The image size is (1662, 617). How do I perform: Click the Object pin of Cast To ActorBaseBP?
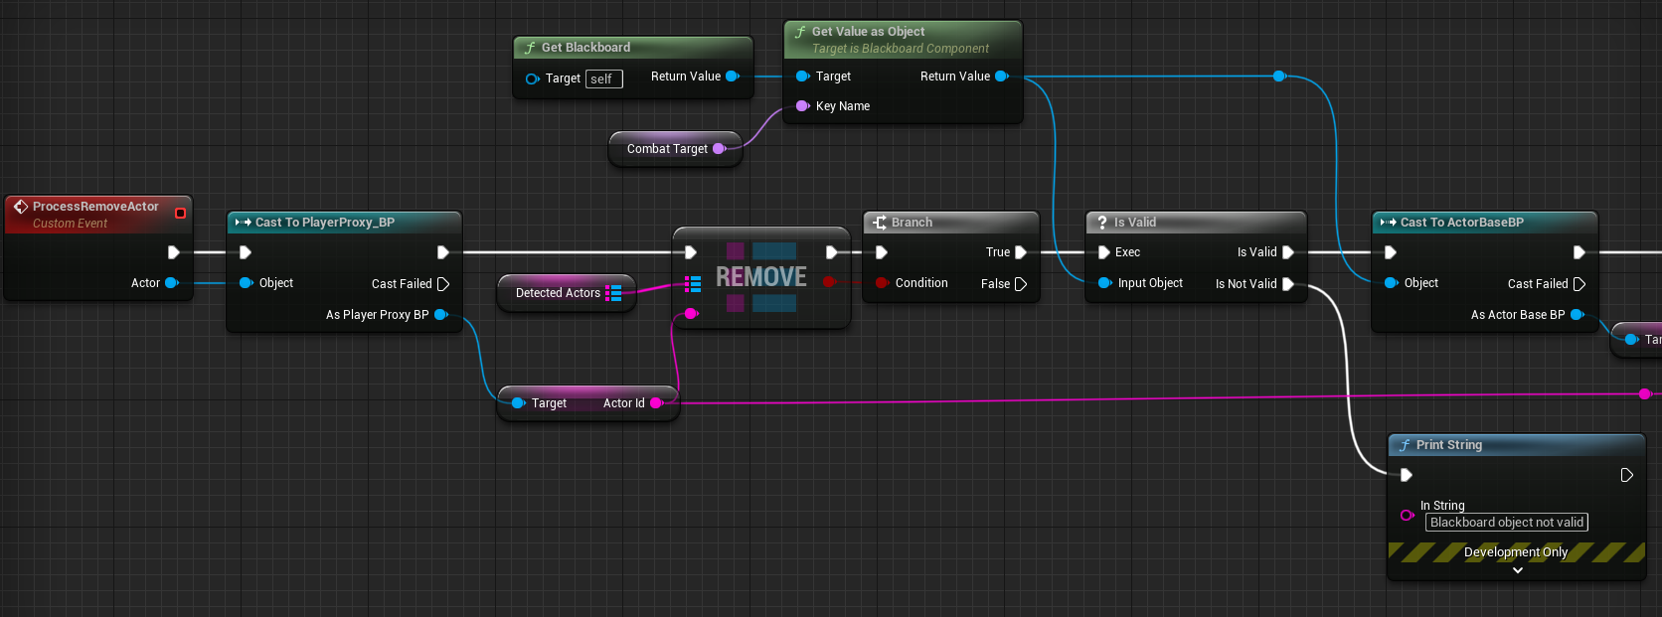click(x=1391, y=283)
